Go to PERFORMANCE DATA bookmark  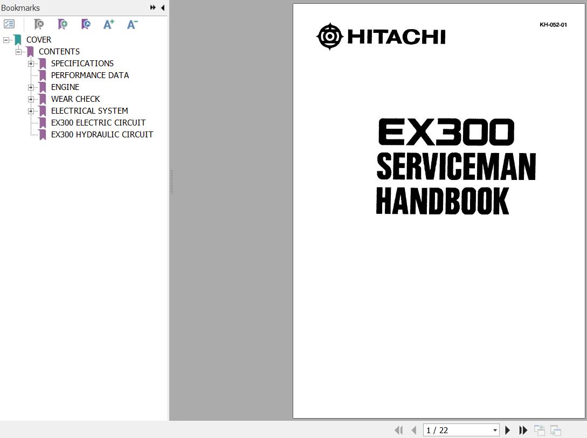pyautogui.click(x=90, y=75)
